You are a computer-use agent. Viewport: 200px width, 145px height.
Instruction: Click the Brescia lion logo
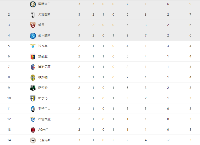(x=33, y=119)
